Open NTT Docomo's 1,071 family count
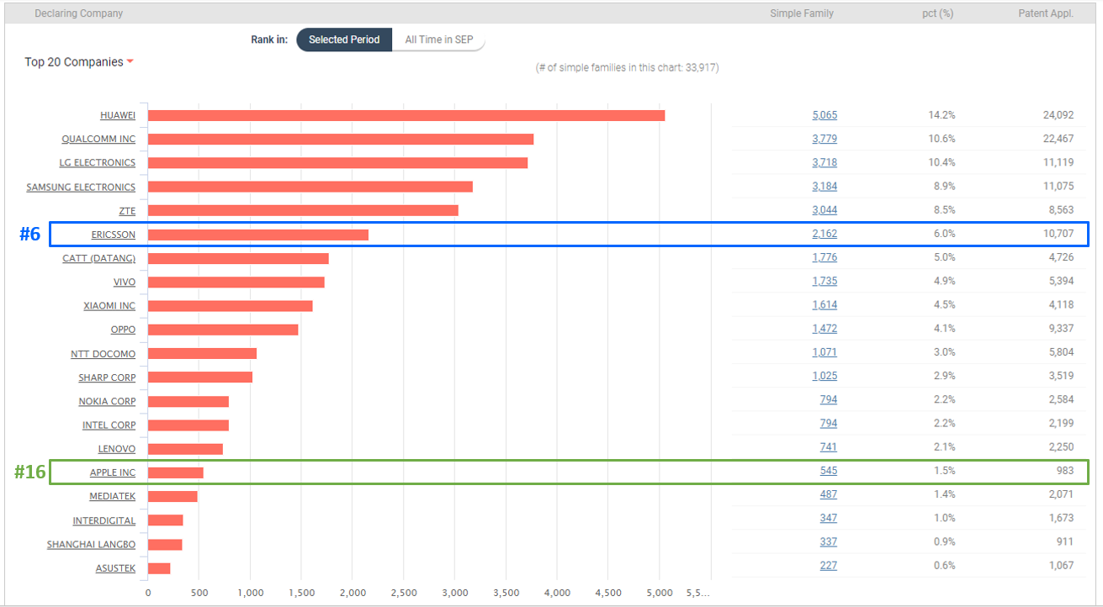The width and height of the screenshot is (1103, 607). (x=825, y=352)
